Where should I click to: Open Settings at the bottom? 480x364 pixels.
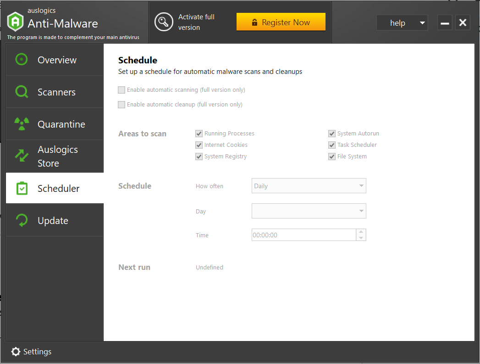[31, 352]
